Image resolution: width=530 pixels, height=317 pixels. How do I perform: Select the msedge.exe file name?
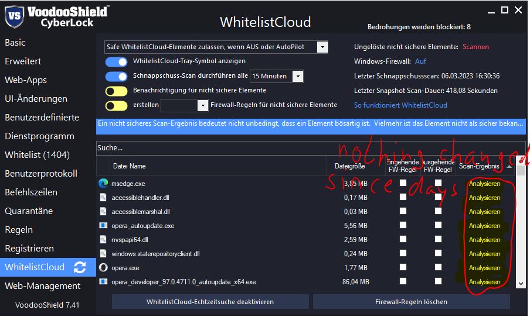[x=128, y=184]
